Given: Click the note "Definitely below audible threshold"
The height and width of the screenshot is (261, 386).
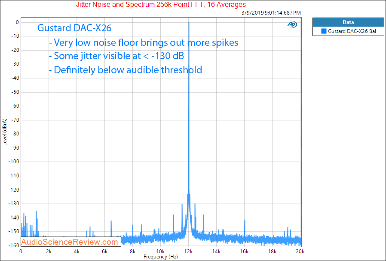Looking at the screenshot, I should (126, 70).
